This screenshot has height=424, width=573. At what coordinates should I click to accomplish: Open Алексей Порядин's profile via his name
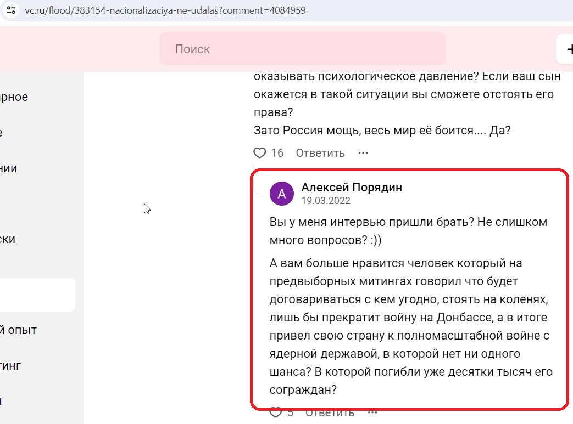352,187
